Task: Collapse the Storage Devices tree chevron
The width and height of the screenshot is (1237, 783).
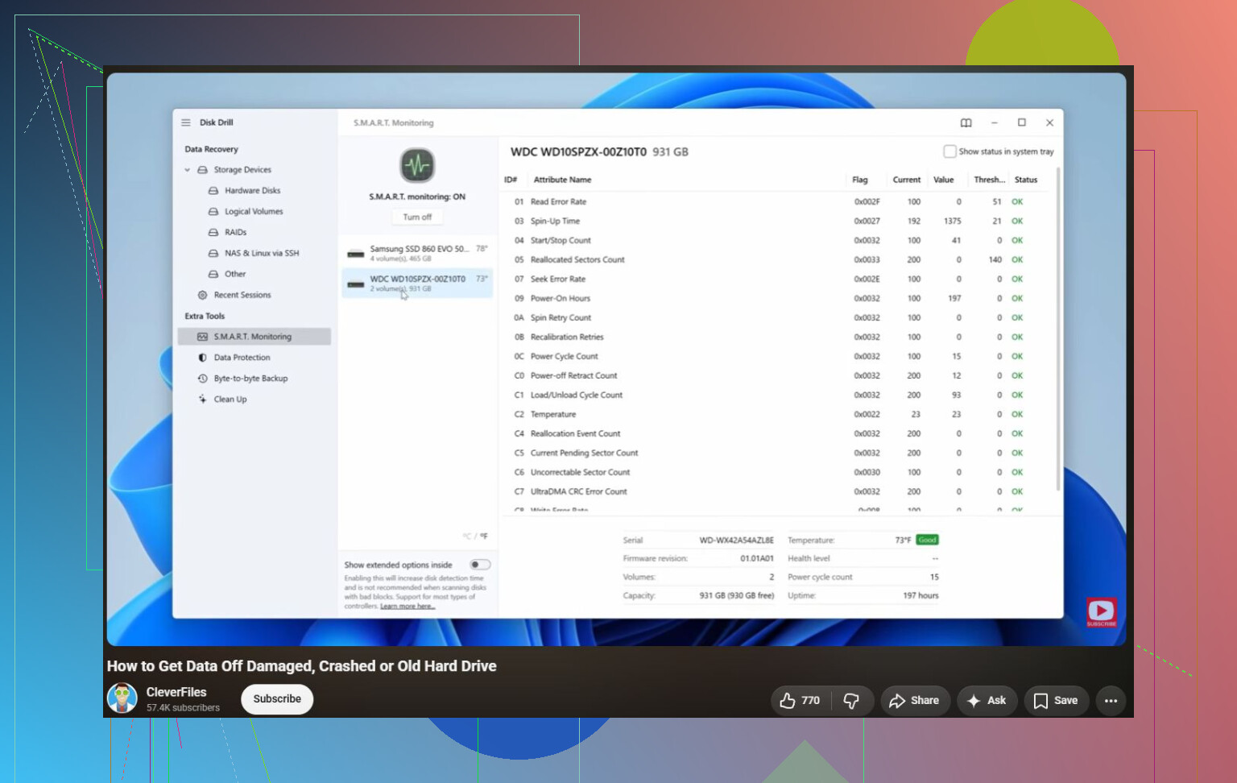Action: tap(188, 170)
